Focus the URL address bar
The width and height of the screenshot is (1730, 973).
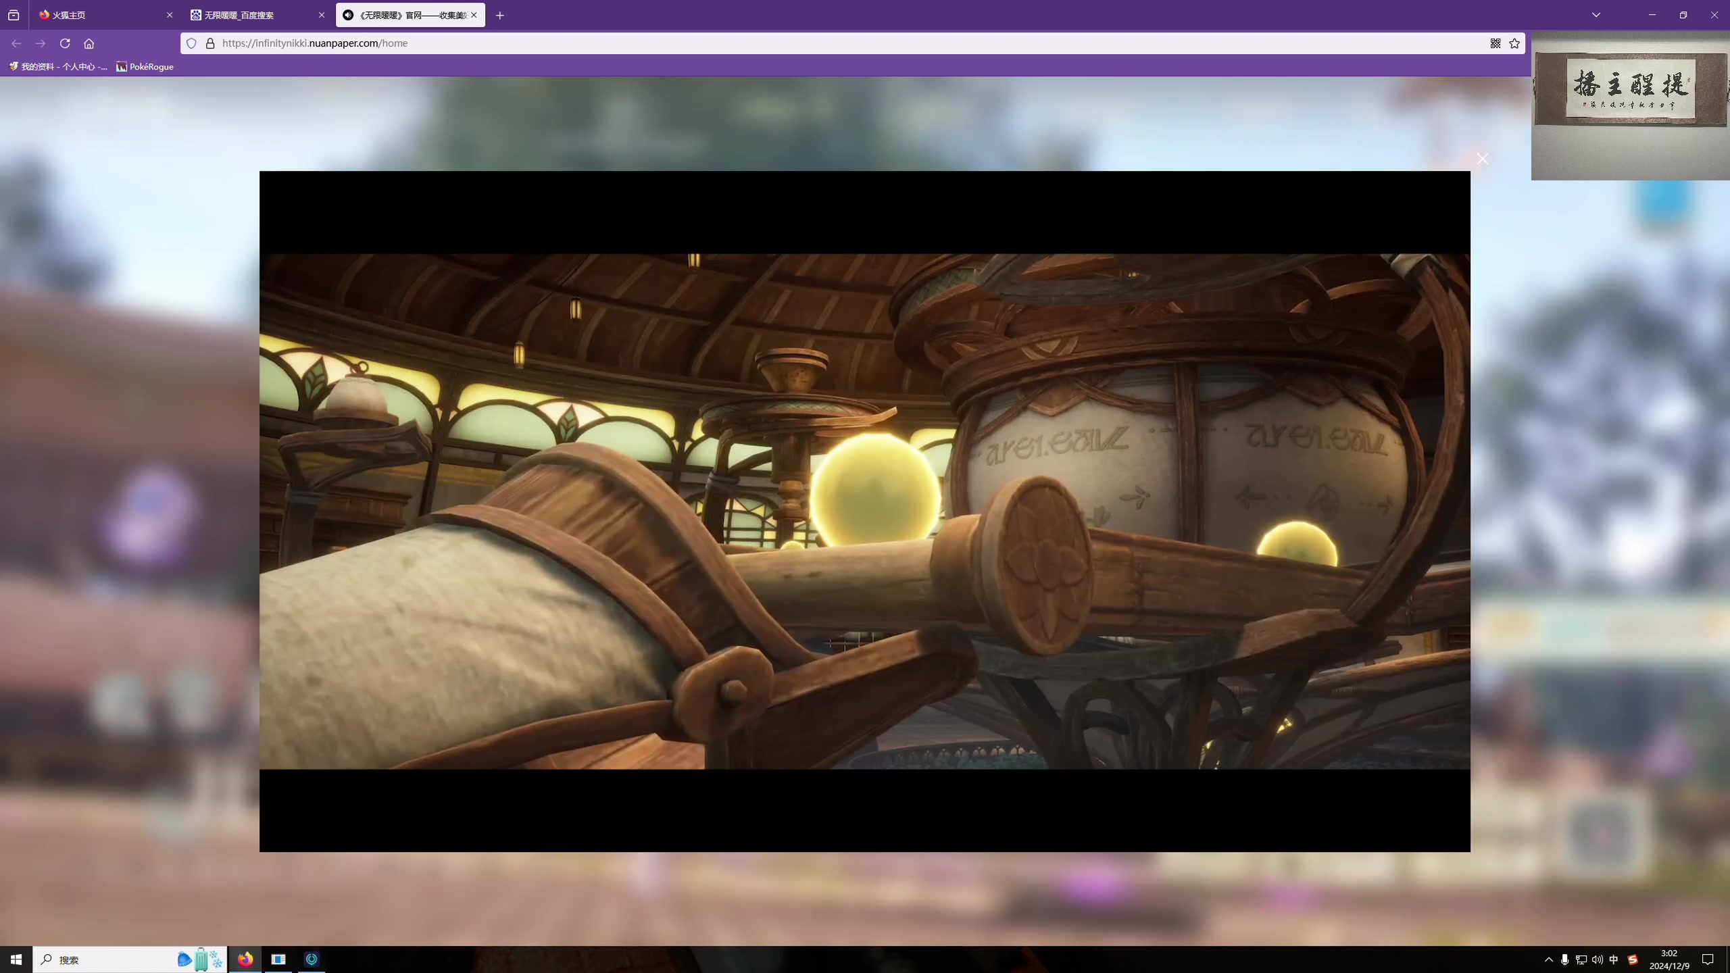click(x=851, y=43)
